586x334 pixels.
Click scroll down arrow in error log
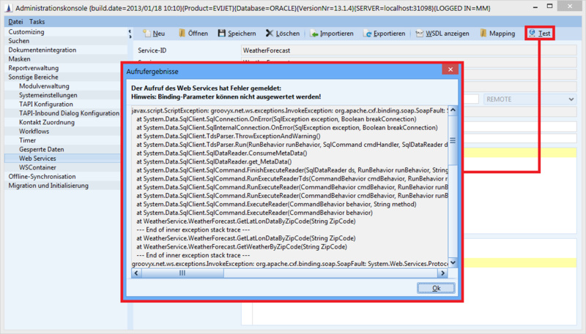(453, 263)
